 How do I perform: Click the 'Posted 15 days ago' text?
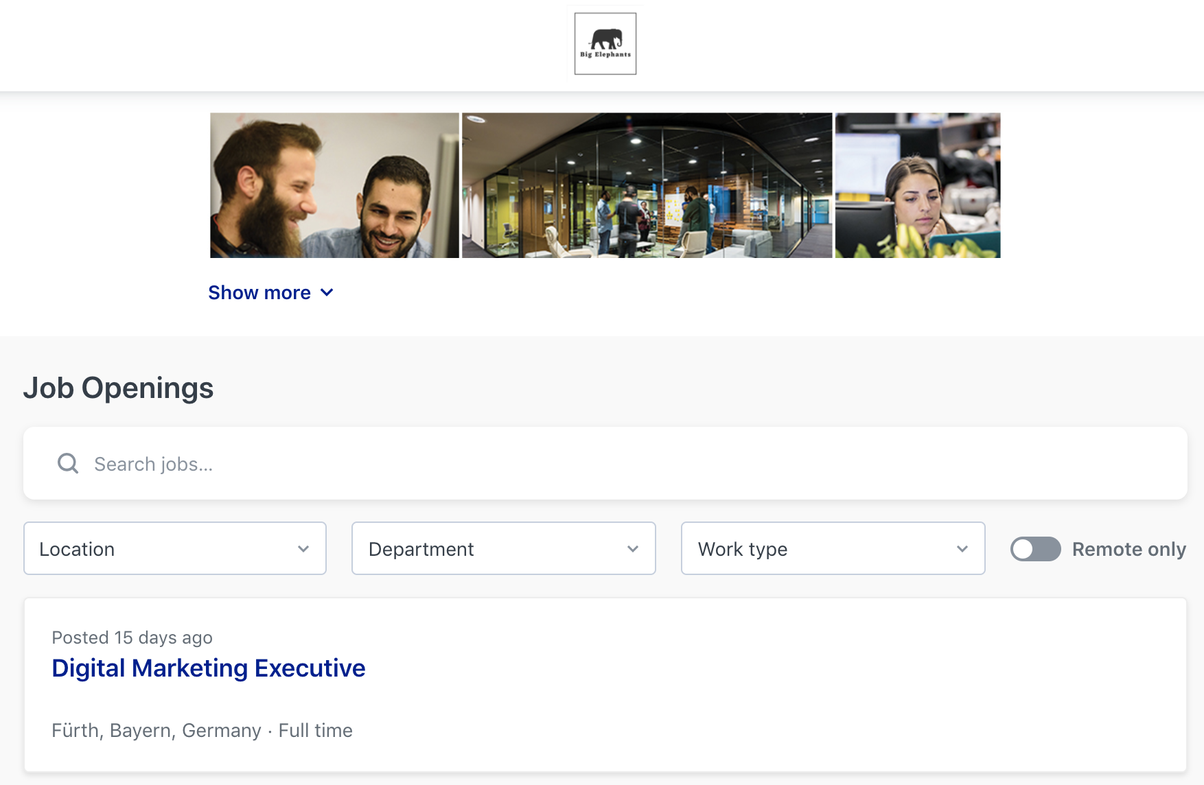[x=132, y=637]
